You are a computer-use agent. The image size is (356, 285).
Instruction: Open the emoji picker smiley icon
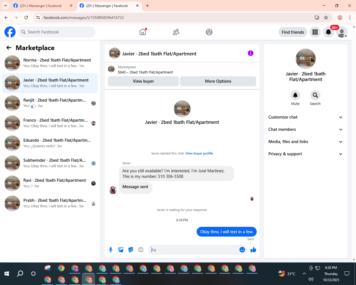click(242, 250)
